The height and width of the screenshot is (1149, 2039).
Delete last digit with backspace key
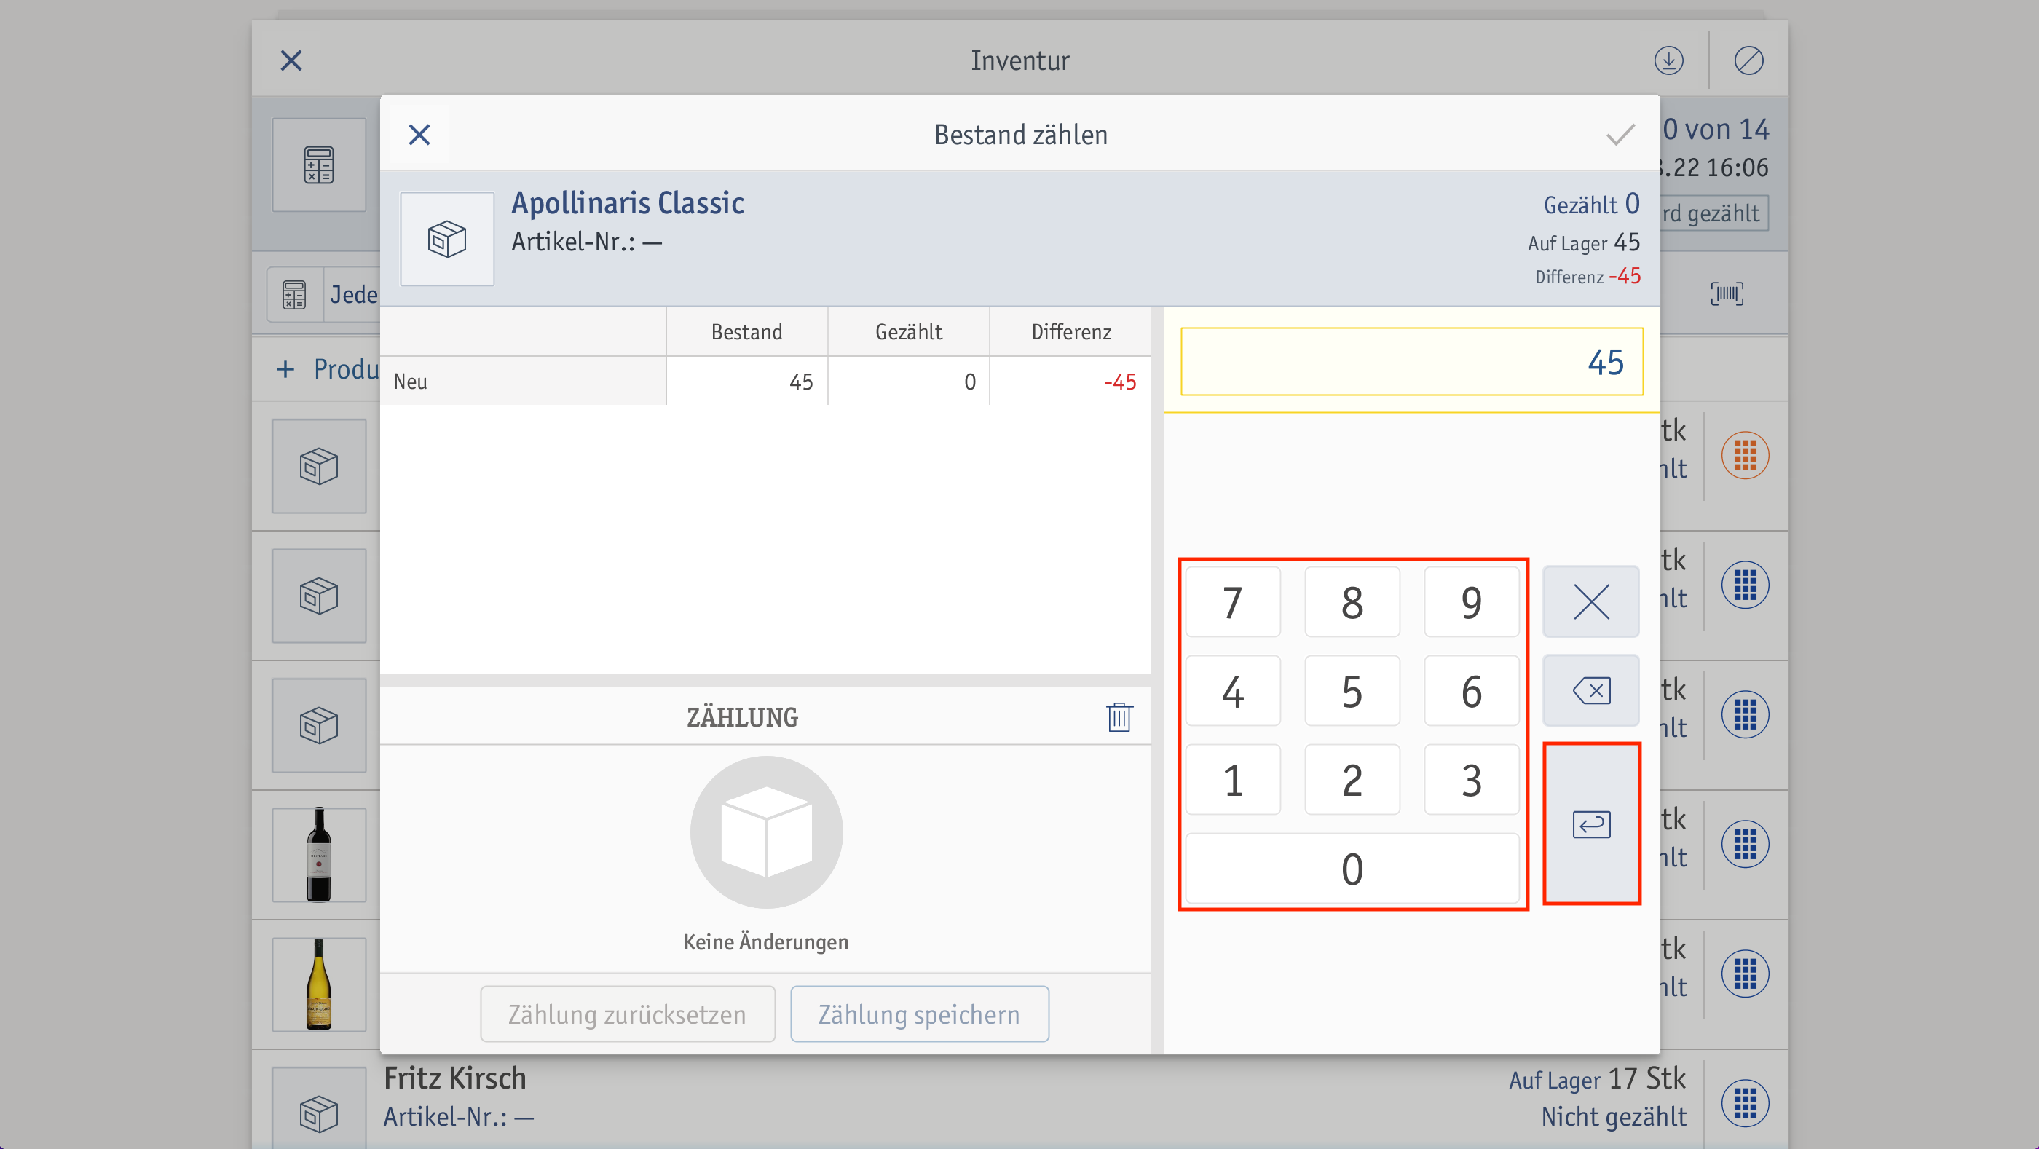[x=1591, y=691]
